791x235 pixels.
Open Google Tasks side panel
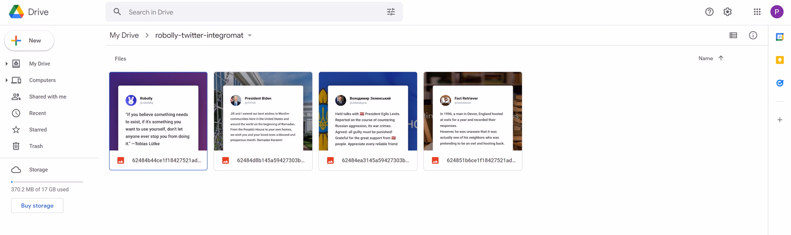click(x=780, y=83)
